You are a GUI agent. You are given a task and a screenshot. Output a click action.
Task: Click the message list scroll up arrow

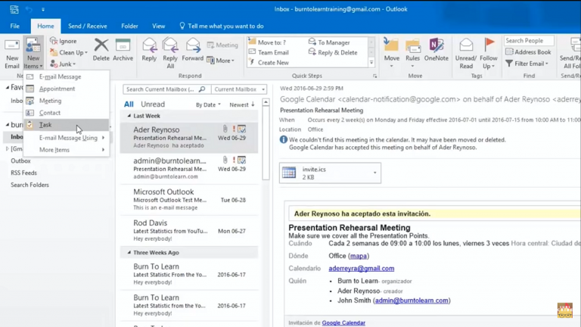point(266,102)
